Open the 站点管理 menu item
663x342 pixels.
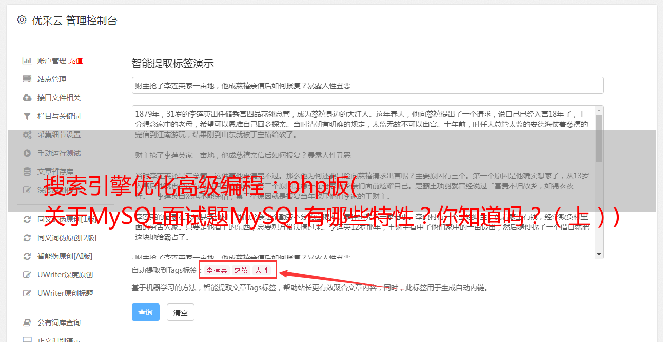(x=52, y=79)
